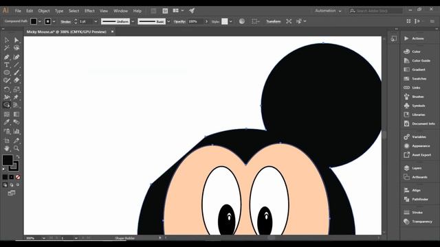Open the File menu
This screenshot has height=247, width=440.
click(x=18, y=11)
